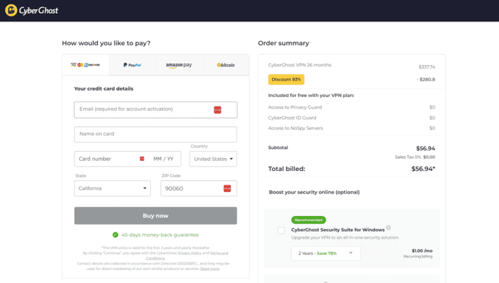This screenshot has width=499, height=283.
Task: Select the Bitcoin payment tab
Action: click(x=225, y=65)
